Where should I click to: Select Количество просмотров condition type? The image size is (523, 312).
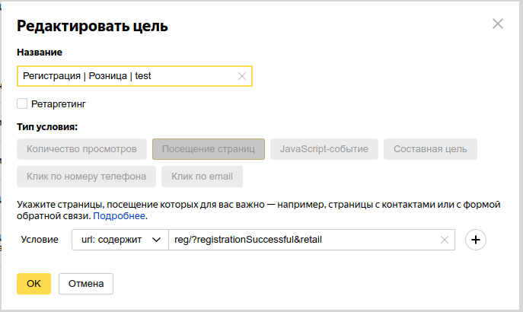tap(81, 149)
